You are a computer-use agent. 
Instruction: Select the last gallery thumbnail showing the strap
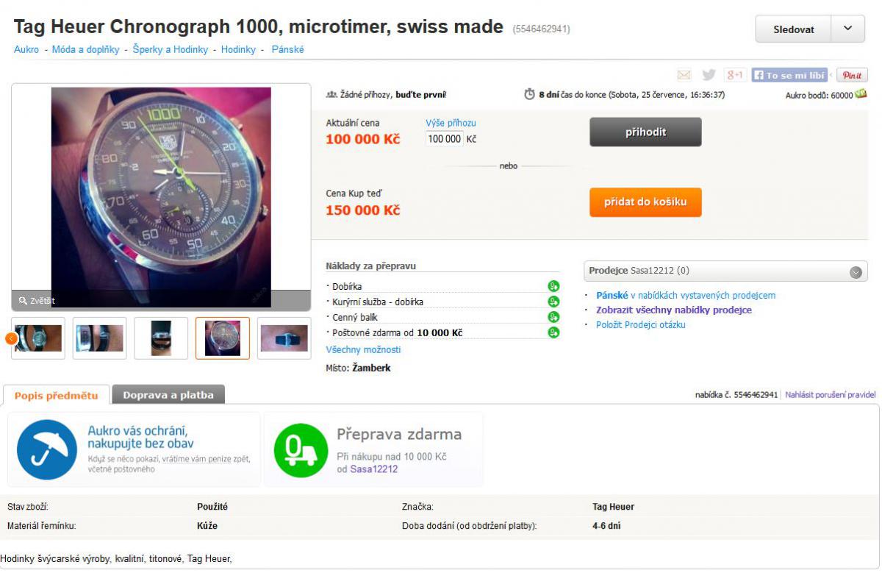(x=284, y=338)
